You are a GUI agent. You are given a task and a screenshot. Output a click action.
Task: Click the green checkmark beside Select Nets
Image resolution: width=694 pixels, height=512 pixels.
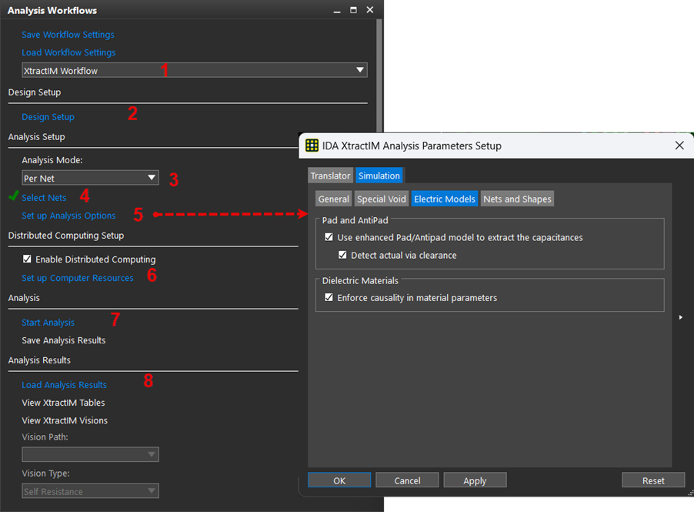pyautogui.click(x=13, y=197)
